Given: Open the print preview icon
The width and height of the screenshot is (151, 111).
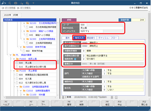Looking at the screenshot, I should tap(10, 3).
